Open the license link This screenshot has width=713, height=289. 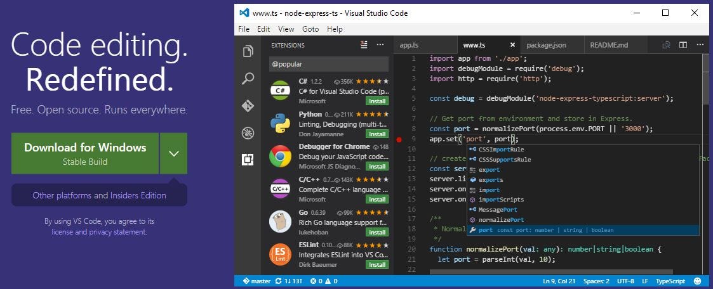click(x=62, y=232)
